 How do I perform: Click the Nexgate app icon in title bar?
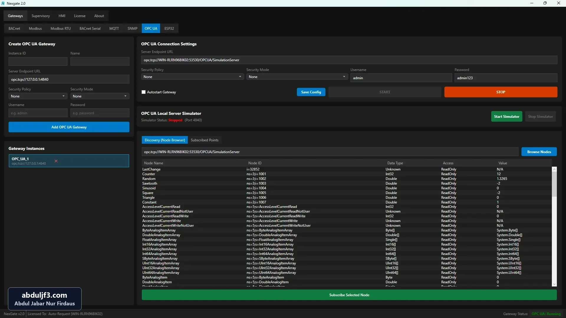(x=3, y=3)
